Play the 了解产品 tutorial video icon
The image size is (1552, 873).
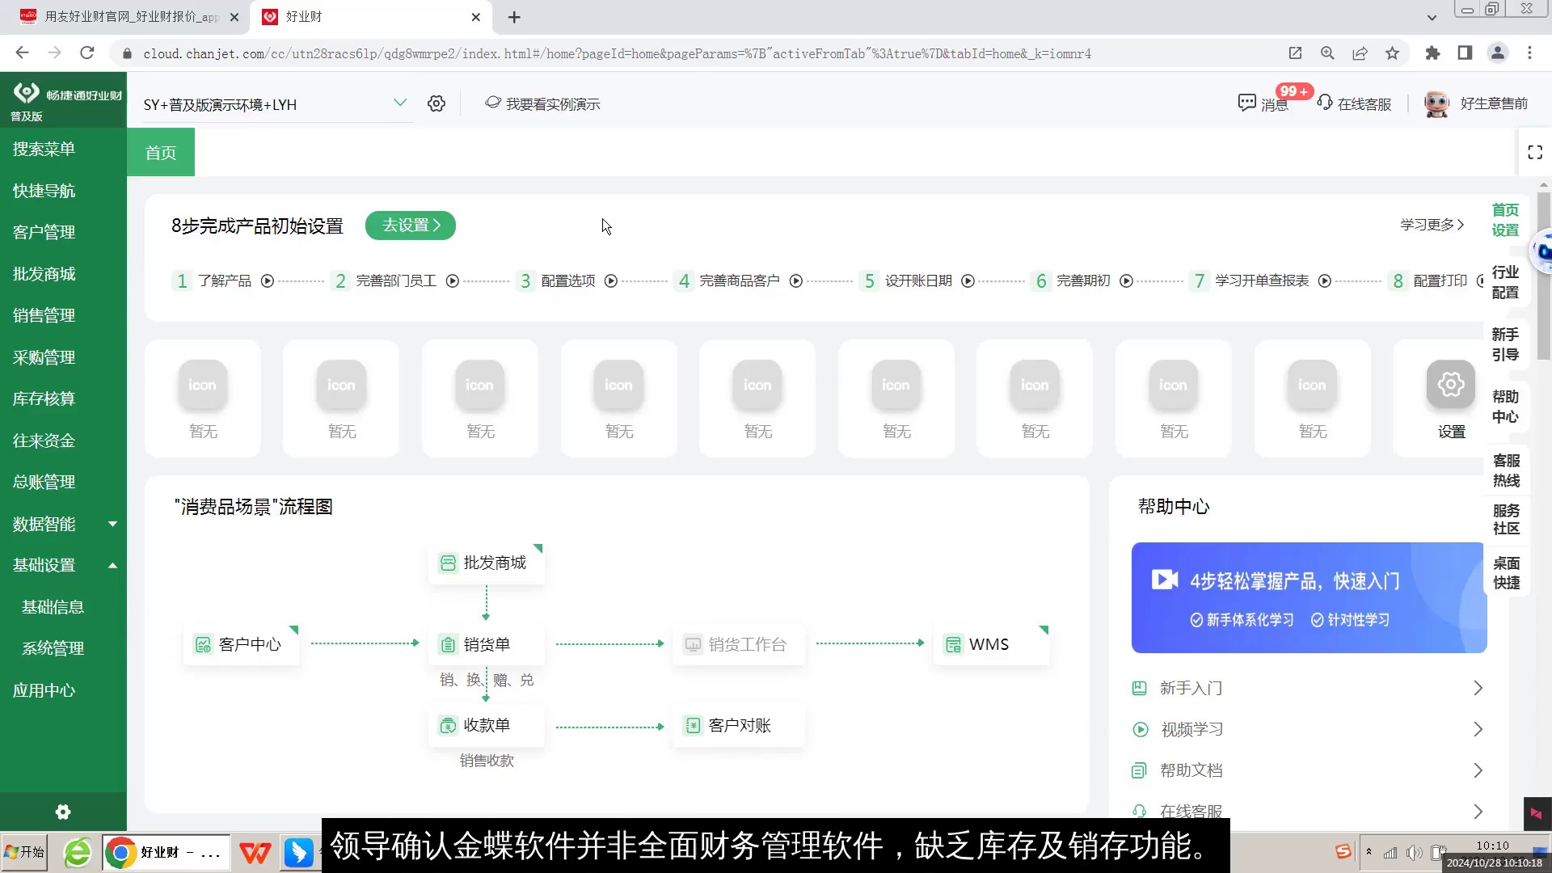click(267, 280)
